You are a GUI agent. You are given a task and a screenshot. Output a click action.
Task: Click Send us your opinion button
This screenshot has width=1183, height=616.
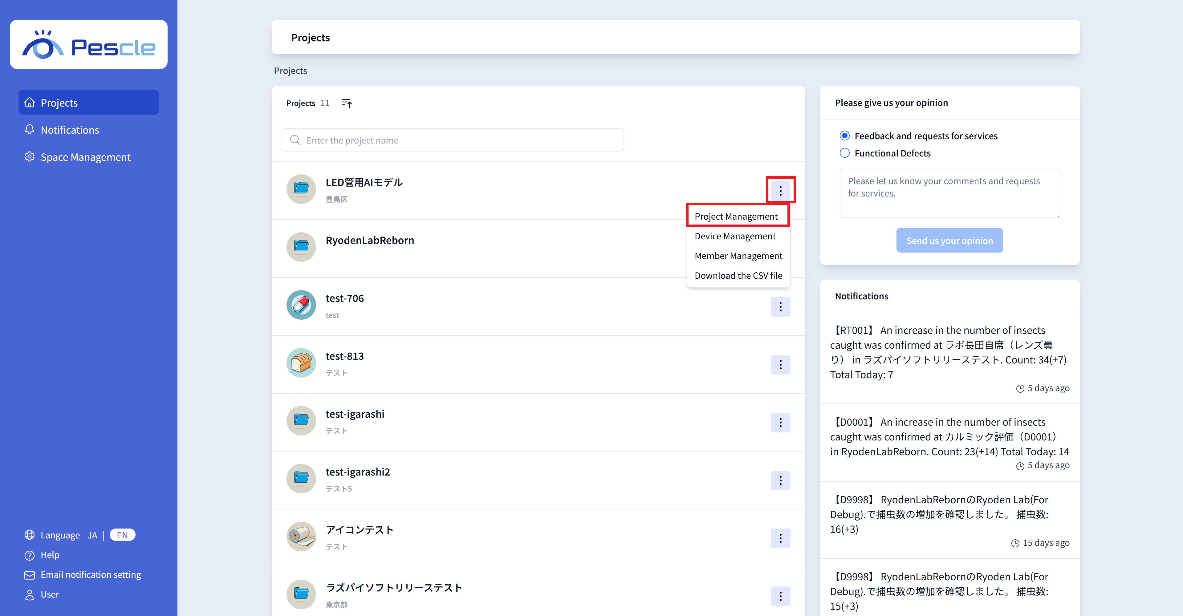click(949, 241)
